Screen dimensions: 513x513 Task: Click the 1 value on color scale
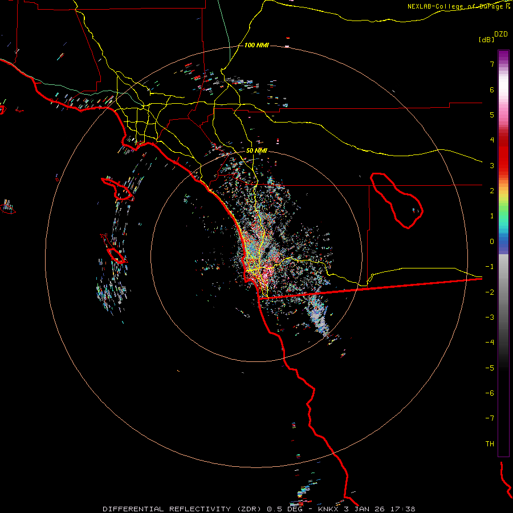[x=492, y=216]
